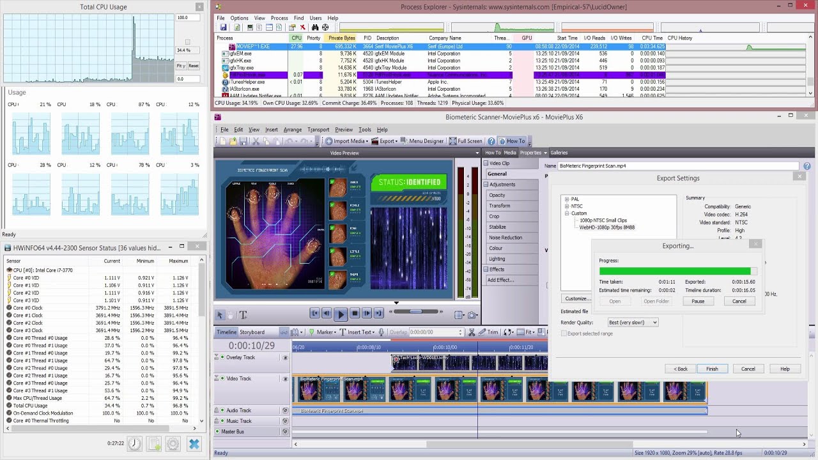Collapse the Adjustments section in Properties
This screenshot has height=460, width=818.
click(x=486, y=185)
